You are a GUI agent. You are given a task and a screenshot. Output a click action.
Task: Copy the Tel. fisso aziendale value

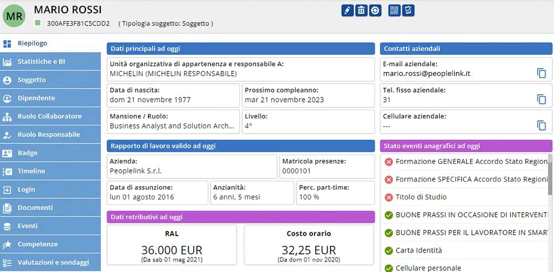coord(541,99)
